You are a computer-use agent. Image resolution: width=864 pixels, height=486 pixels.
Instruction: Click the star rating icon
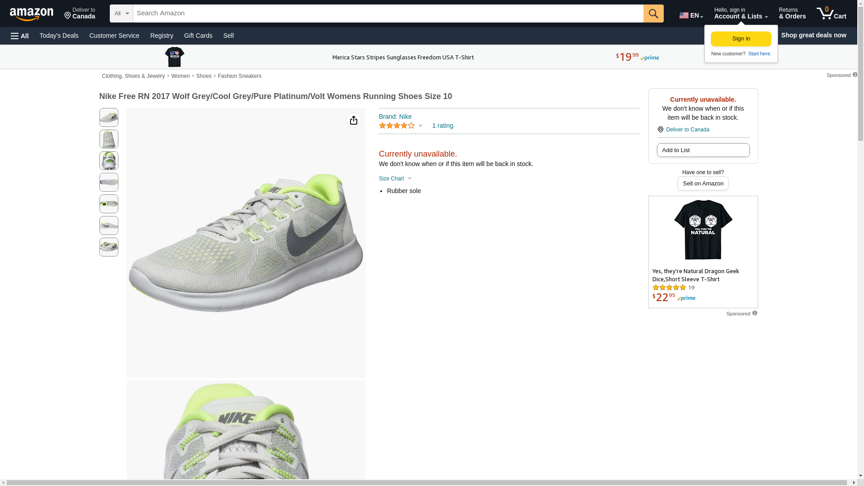point(397,126)
